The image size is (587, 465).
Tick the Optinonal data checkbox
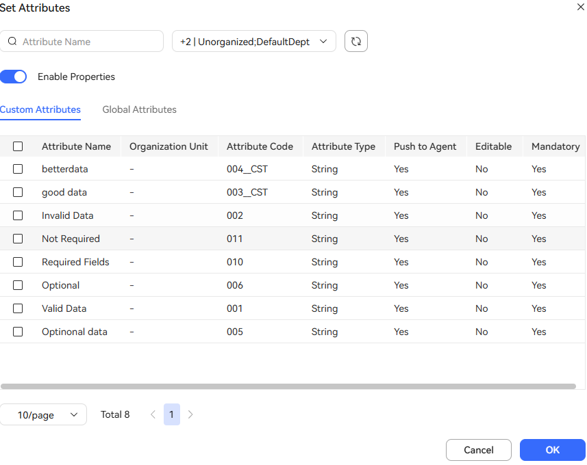tap(18, 332)
